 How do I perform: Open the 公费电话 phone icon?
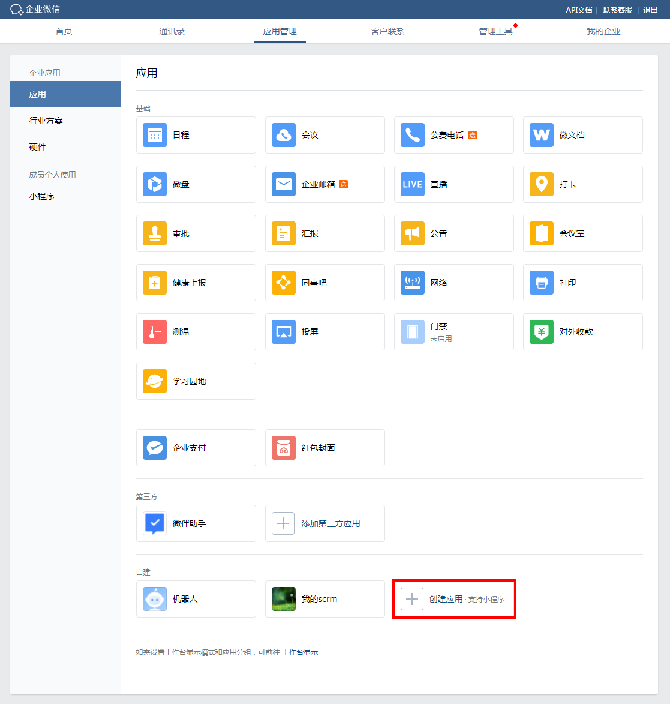(x=413, y=135)
